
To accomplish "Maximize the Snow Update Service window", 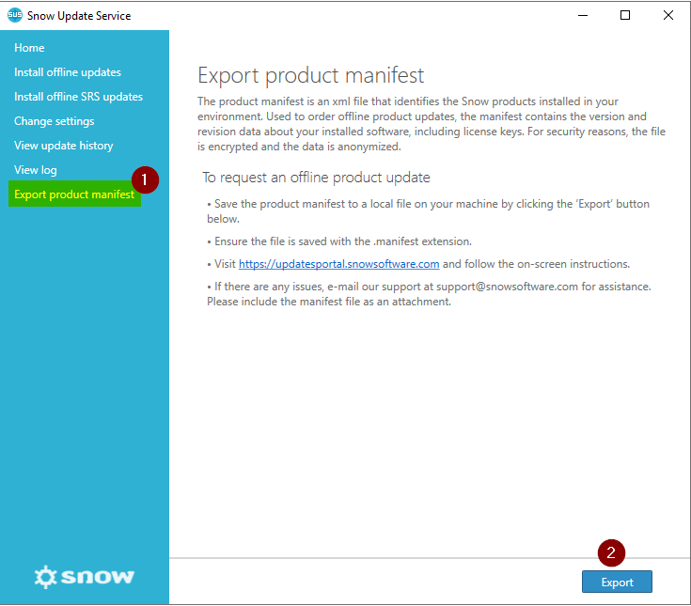I will point(625,15).
